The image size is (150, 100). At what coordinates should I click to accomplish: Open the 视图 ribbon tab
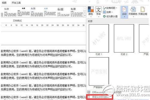tap(4, 3)
